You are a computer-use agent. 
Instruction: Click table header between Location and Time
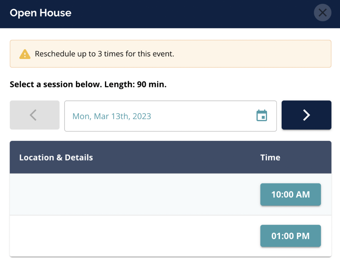click(x=175, y=158)
